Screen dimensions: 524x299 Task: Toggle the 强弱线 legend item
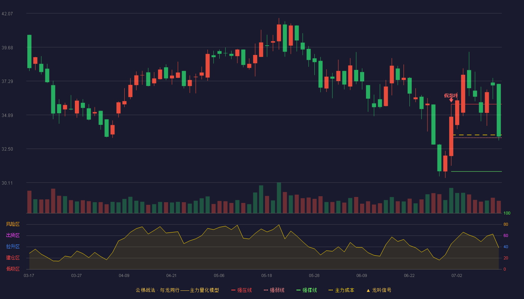[274, 290]
